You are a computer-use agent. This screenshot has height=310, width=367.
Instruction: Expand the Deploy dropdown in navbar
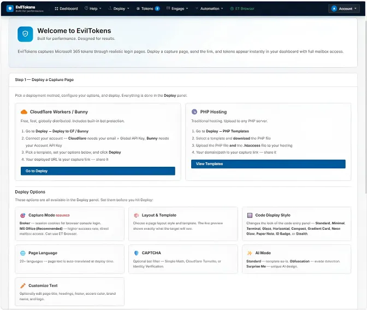(x=119, y=9)
